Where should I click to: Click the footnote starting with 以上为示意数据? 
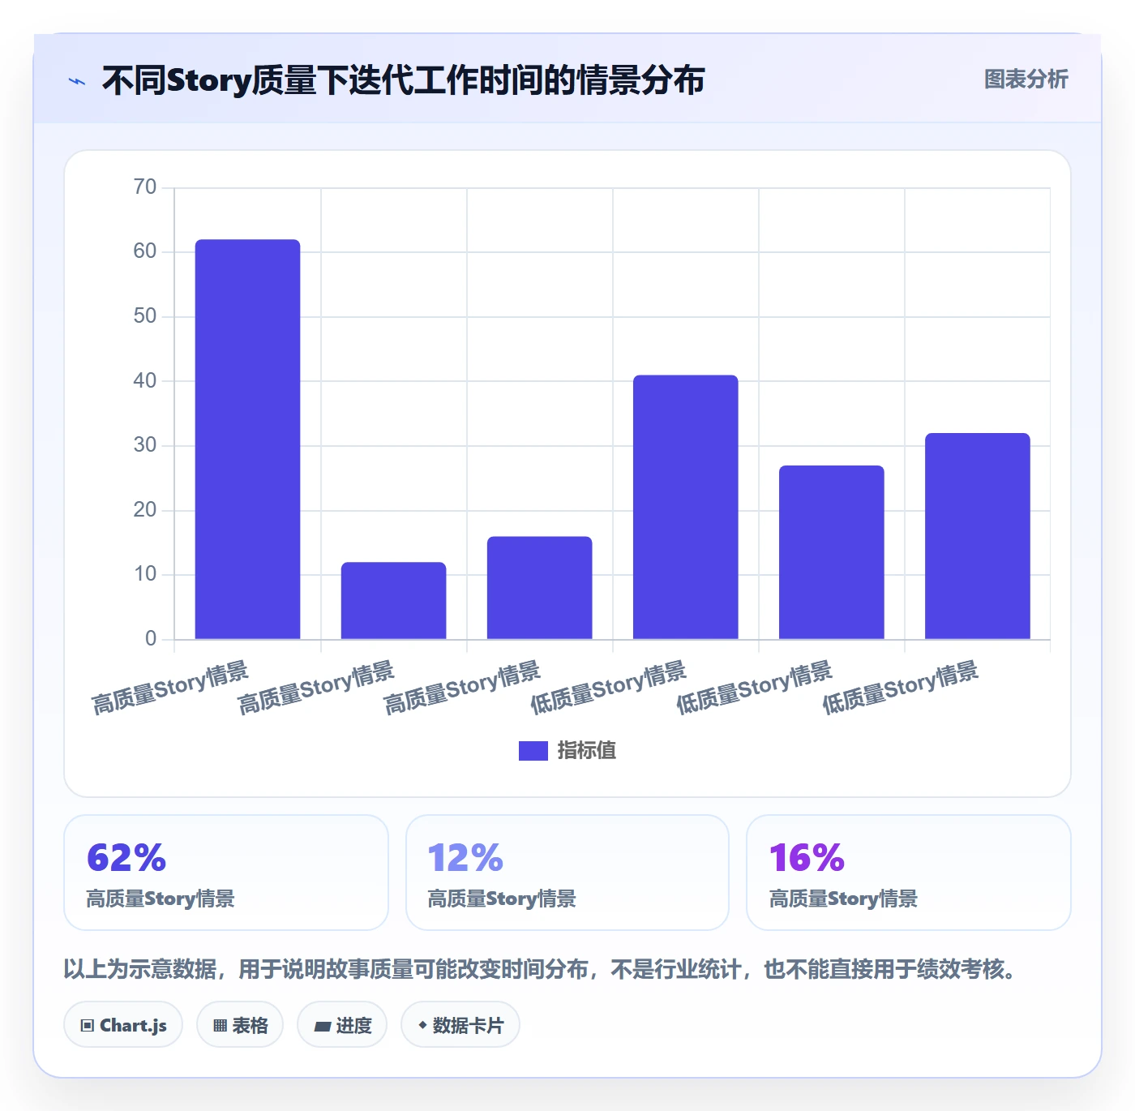point(539,969)
